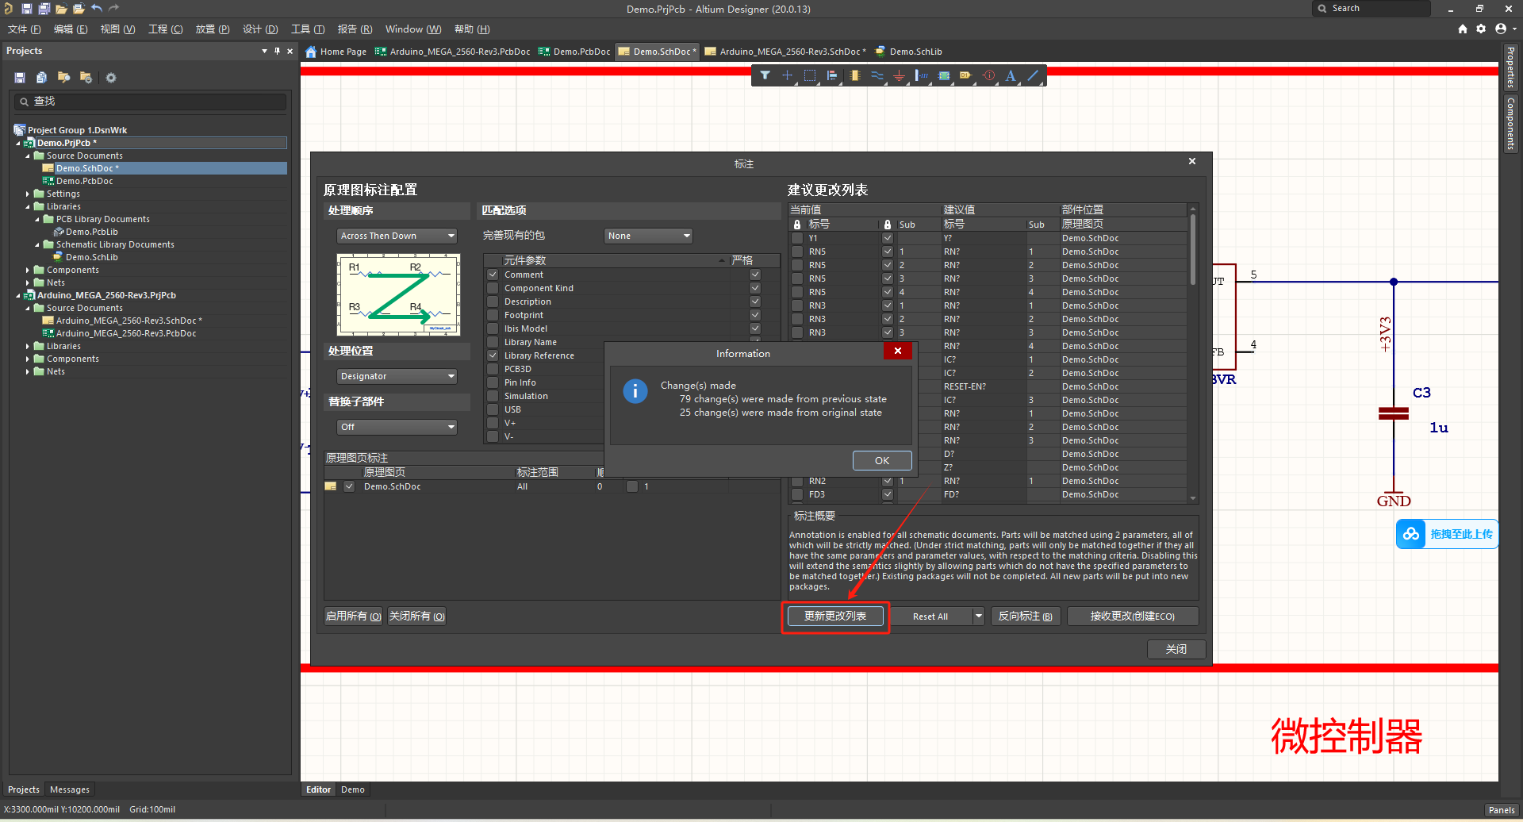Collapse the Arduino_MEGA_2560-Rev3.PrjPcb project node
This screenshot has width=1523, height=822.
click(18, 295)
